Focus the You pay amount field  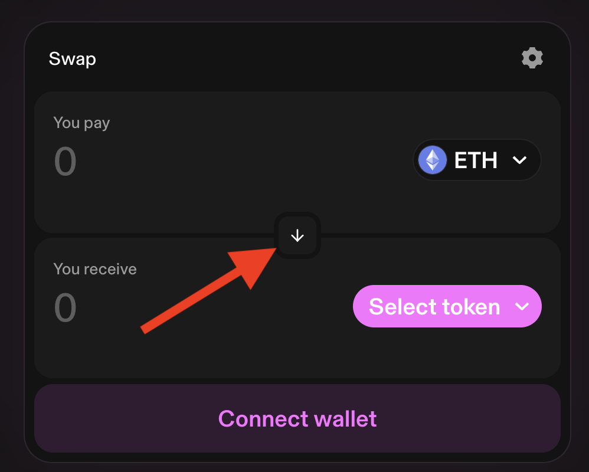pos(66,161)
